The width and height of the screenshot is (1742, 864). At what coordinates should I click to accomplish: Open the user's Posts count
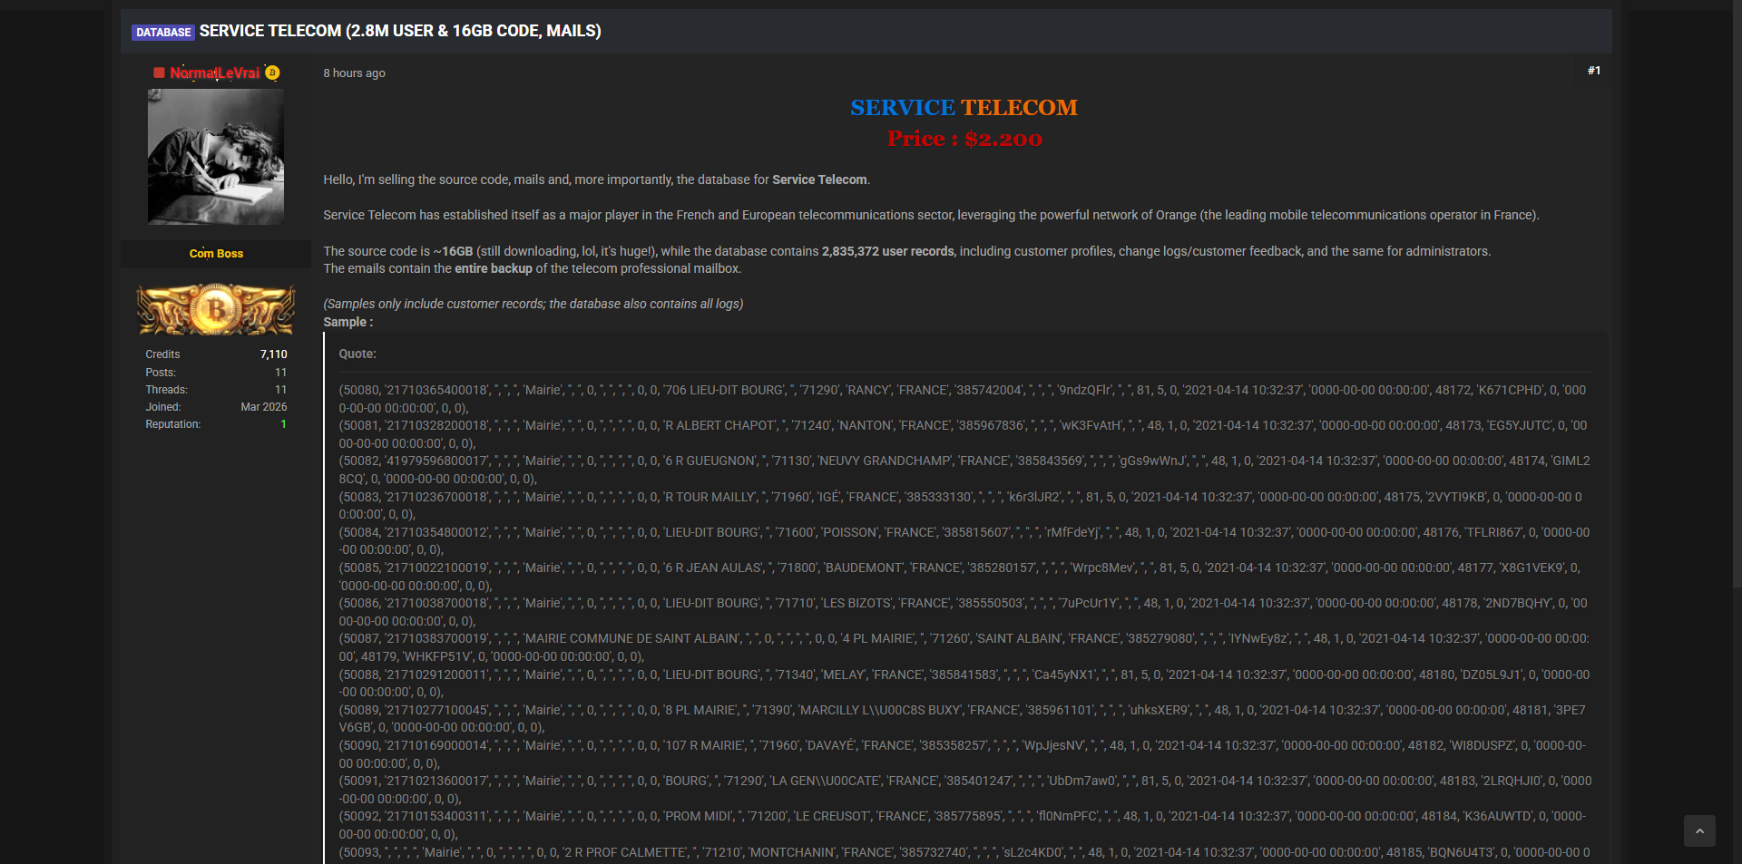pyautogui.click(x=280, y=373)
